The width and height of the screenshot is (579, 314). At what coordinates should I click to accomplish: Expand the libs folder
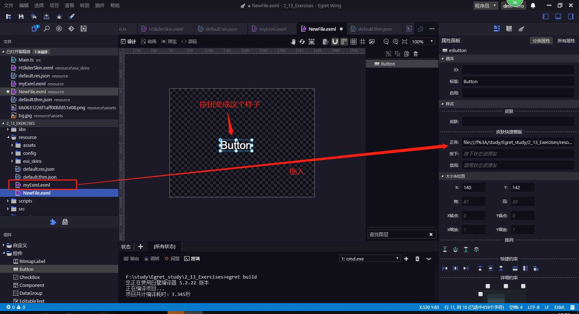coord(8,130)
